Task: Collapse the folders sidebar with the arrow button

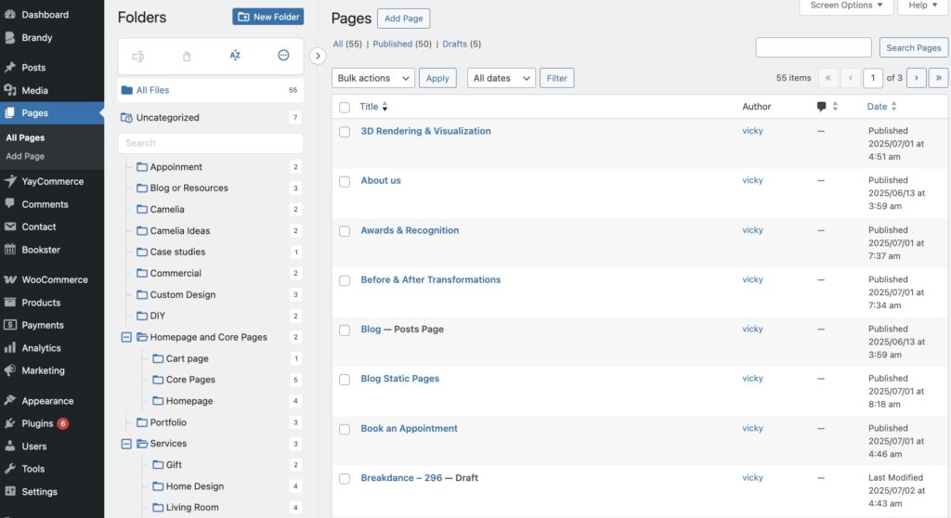Action: point(318,56)
